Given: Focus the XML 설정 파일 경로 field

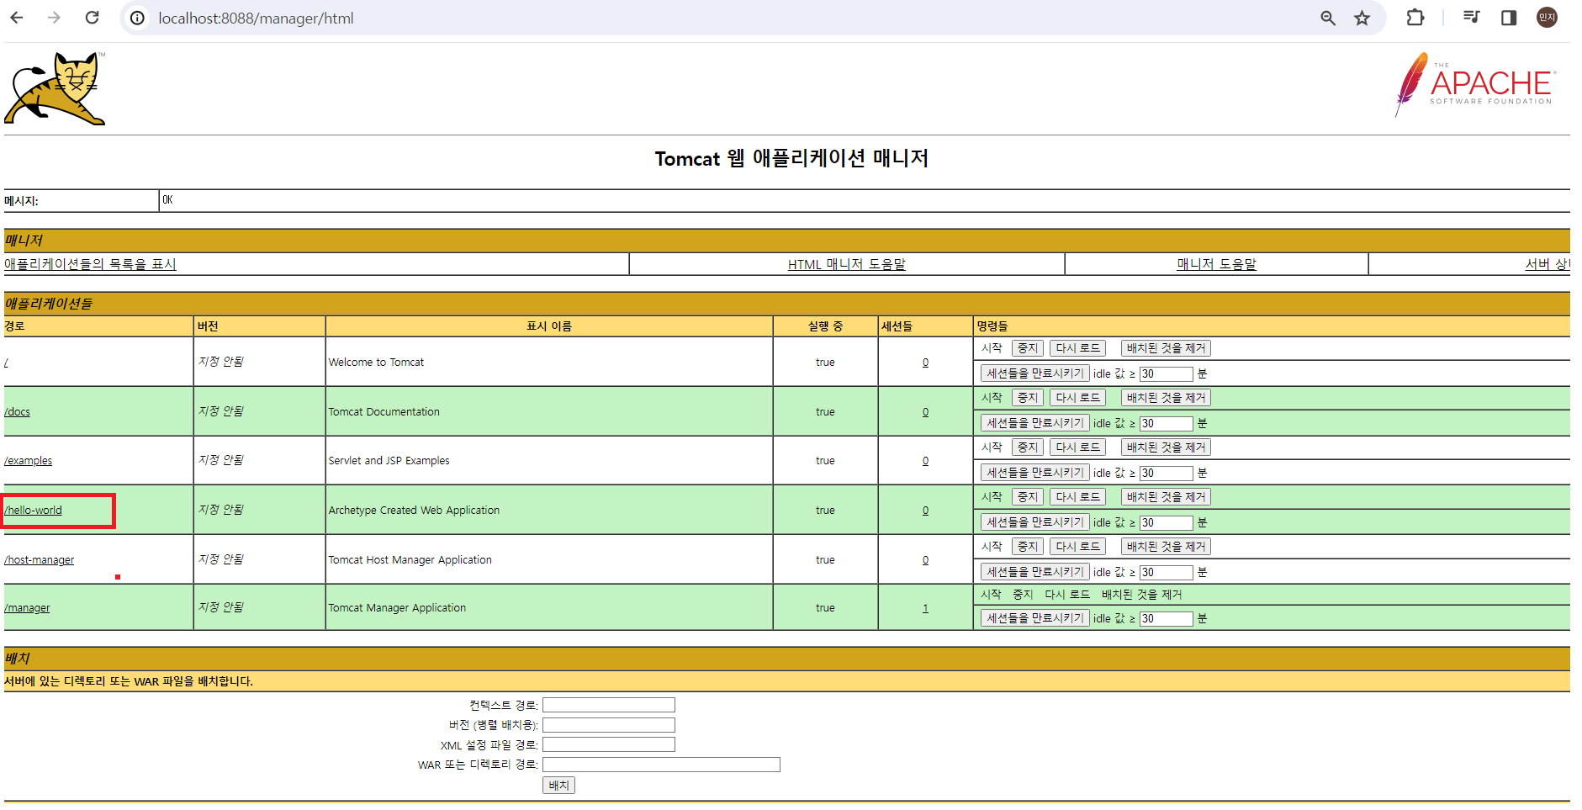Looking at the screenshot, I should point(609,744).
